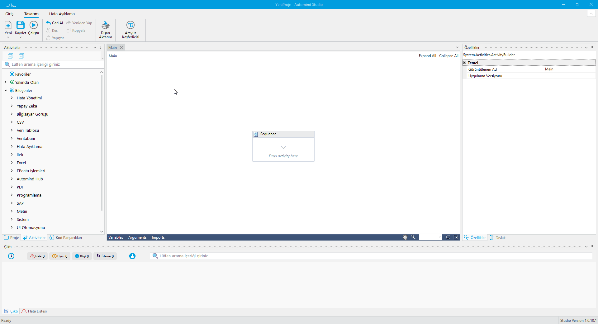Viewport: 598px width, 324px height.
Task: Activate the pan hand tool in designer
Action: [x=405, y=237]
